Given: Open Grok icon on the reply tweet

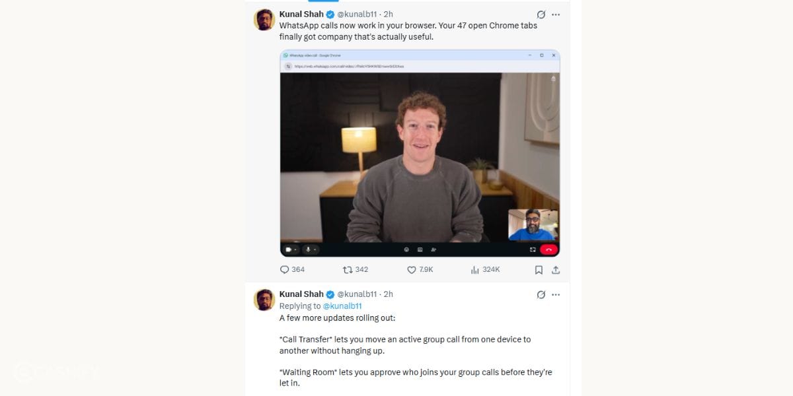Looking at the screenshot, I should pos(541,294).
